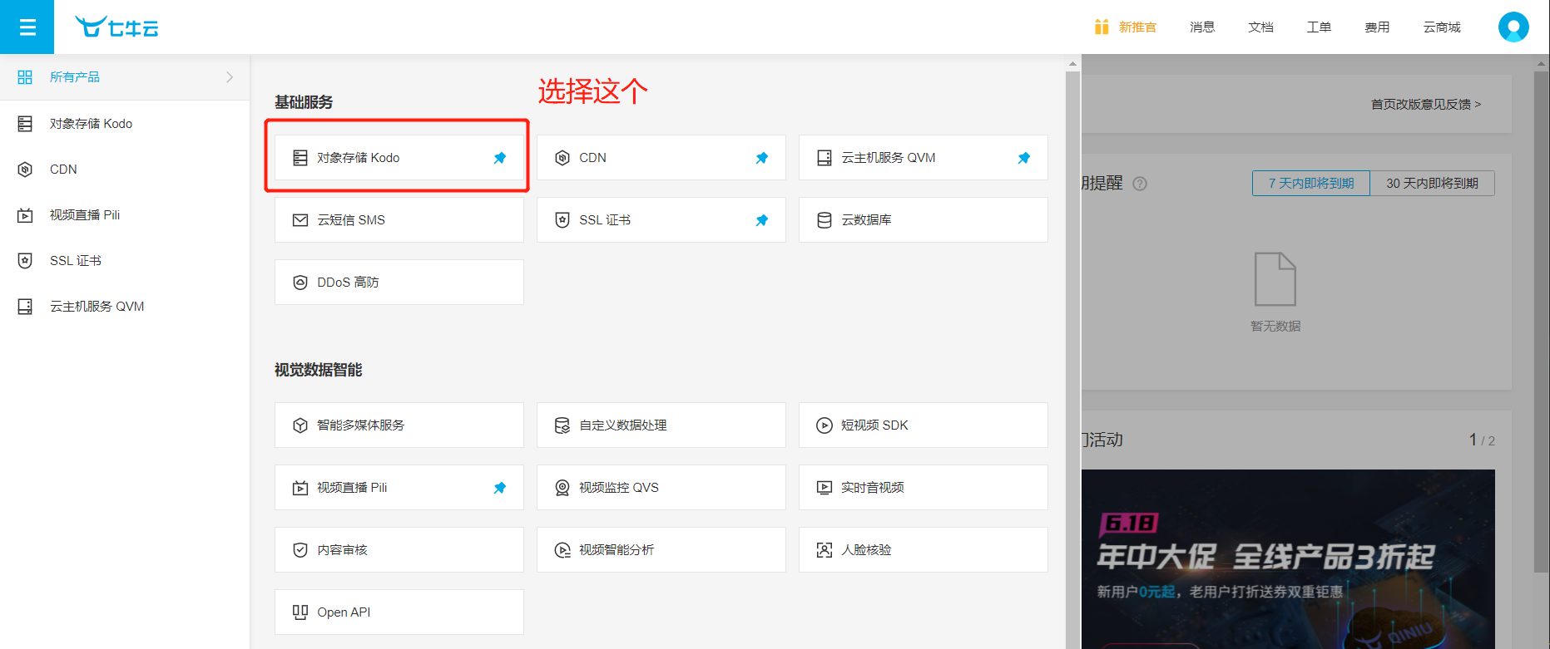Click the SSL 证书 shield icon in sidebar

[x=25, y=261]
